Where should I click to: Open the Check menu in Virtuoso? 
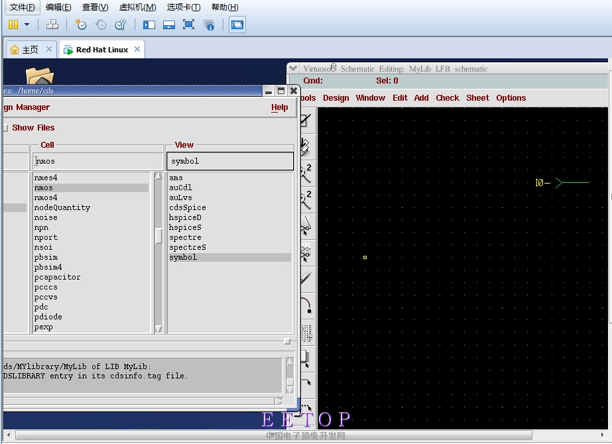(447, 98)
